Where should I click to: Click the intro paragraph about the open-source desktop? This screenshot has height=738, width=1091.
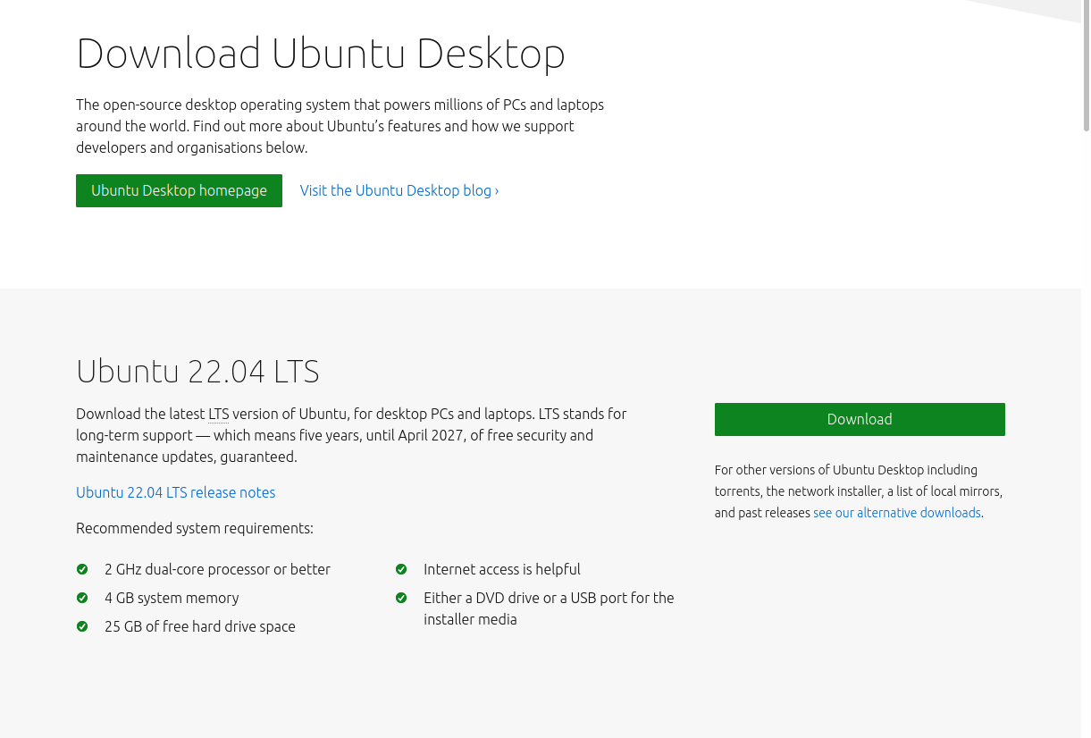(x=340, y=126)
